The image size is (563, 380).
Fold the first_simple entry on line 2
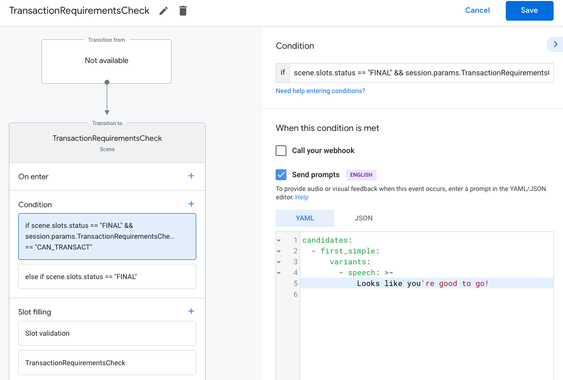280,251
